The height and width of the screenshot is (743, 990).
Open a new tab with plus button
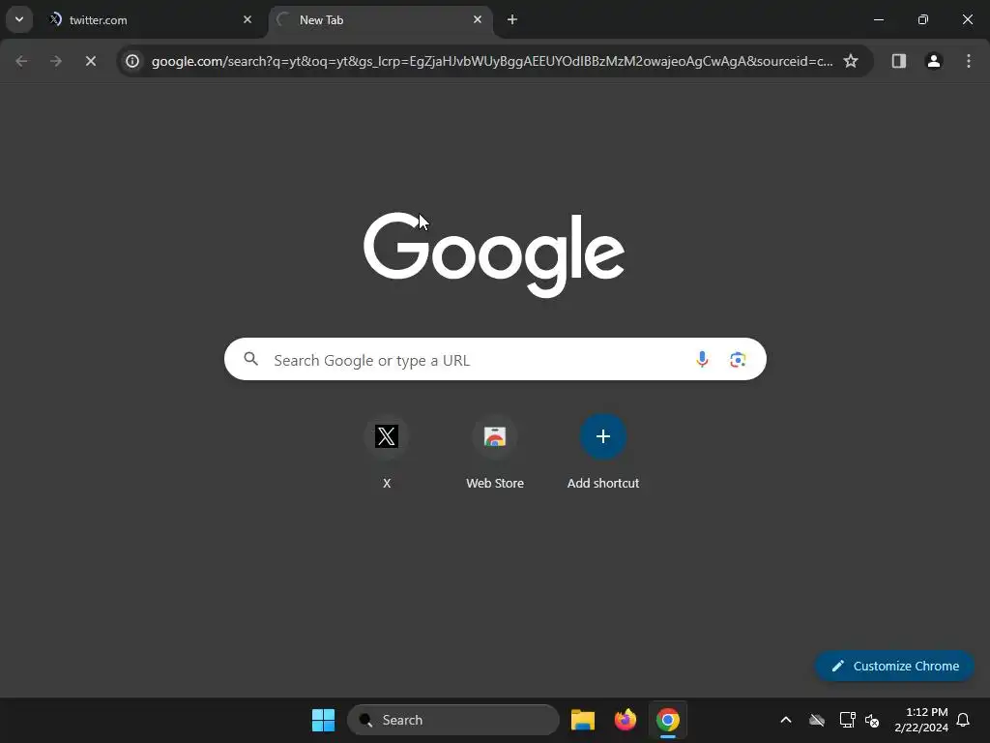512,19
